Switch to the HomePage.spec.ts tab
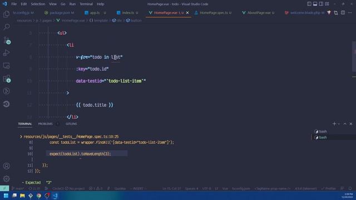The image size is (356, 200). click(213, 13)
